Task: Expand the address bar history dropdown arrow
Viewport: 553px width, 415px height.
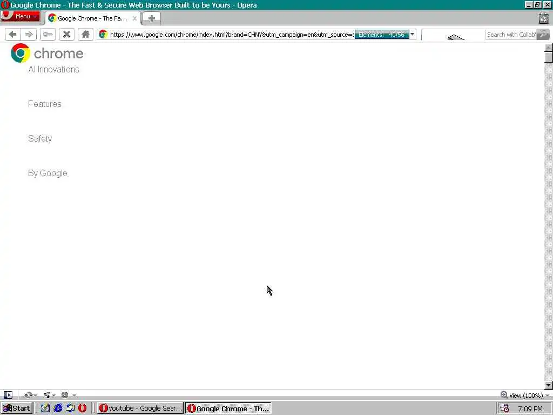Action: click(x=412, y=34)
